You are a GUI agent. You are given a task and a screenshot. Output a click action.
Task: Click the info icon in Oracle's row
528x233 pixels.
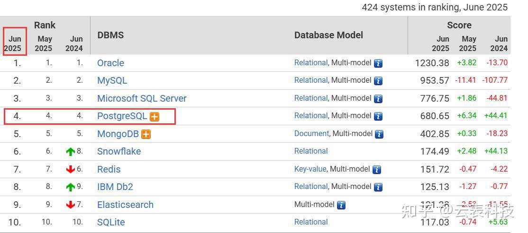[x=378, y=63]
